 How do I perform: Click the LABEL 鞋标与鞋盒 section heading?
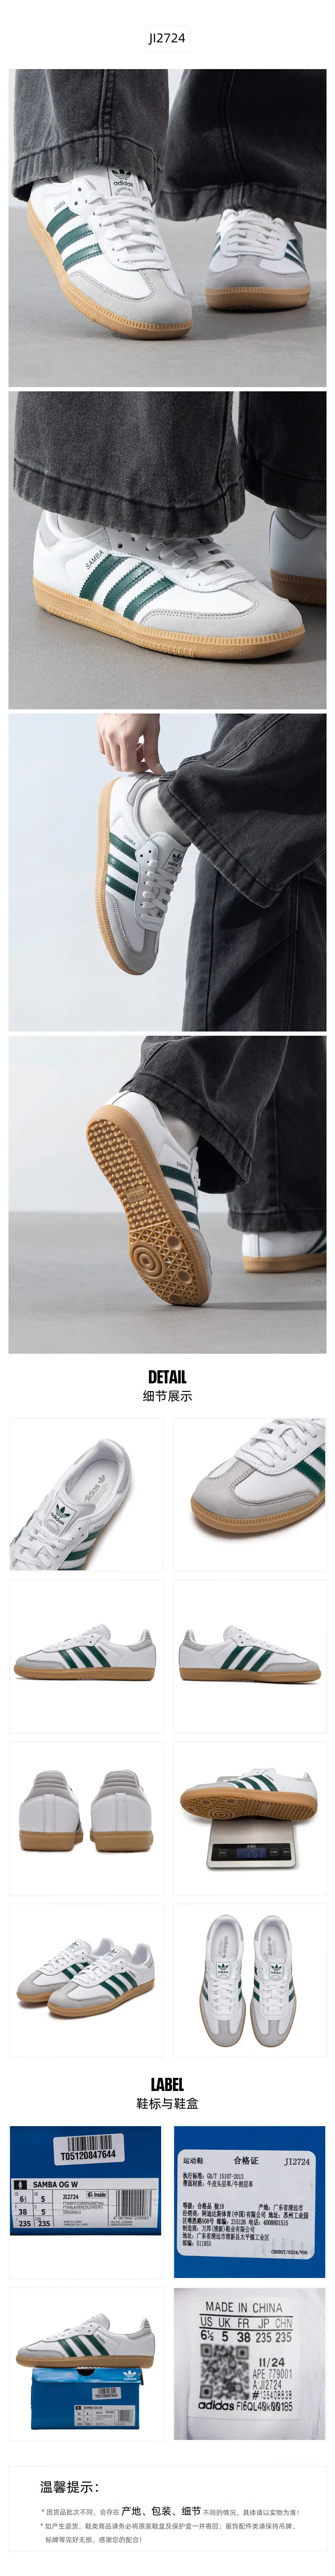click(167, 2093)
